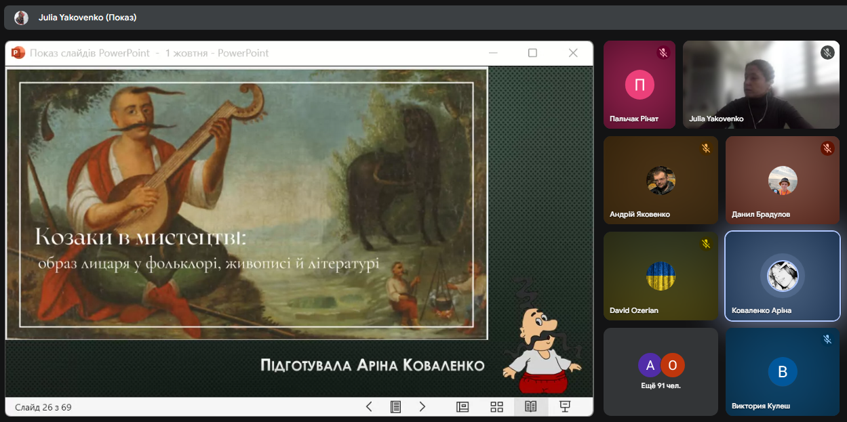Expand the 'Ещё 91 чел.' participants tile
847x422 pixels.
661,371
